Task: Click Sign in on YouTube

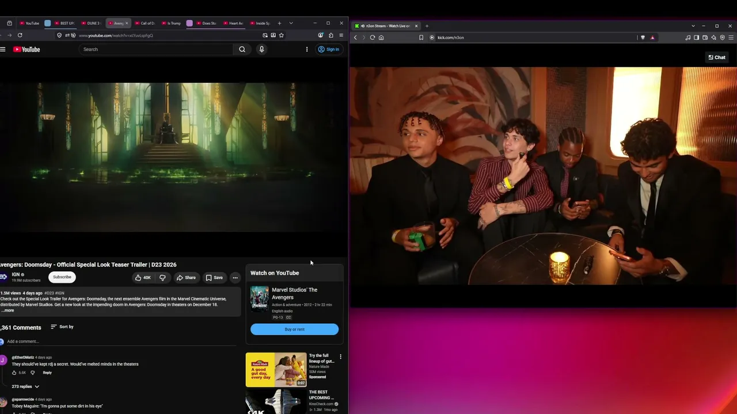Action: coord(329,49)
